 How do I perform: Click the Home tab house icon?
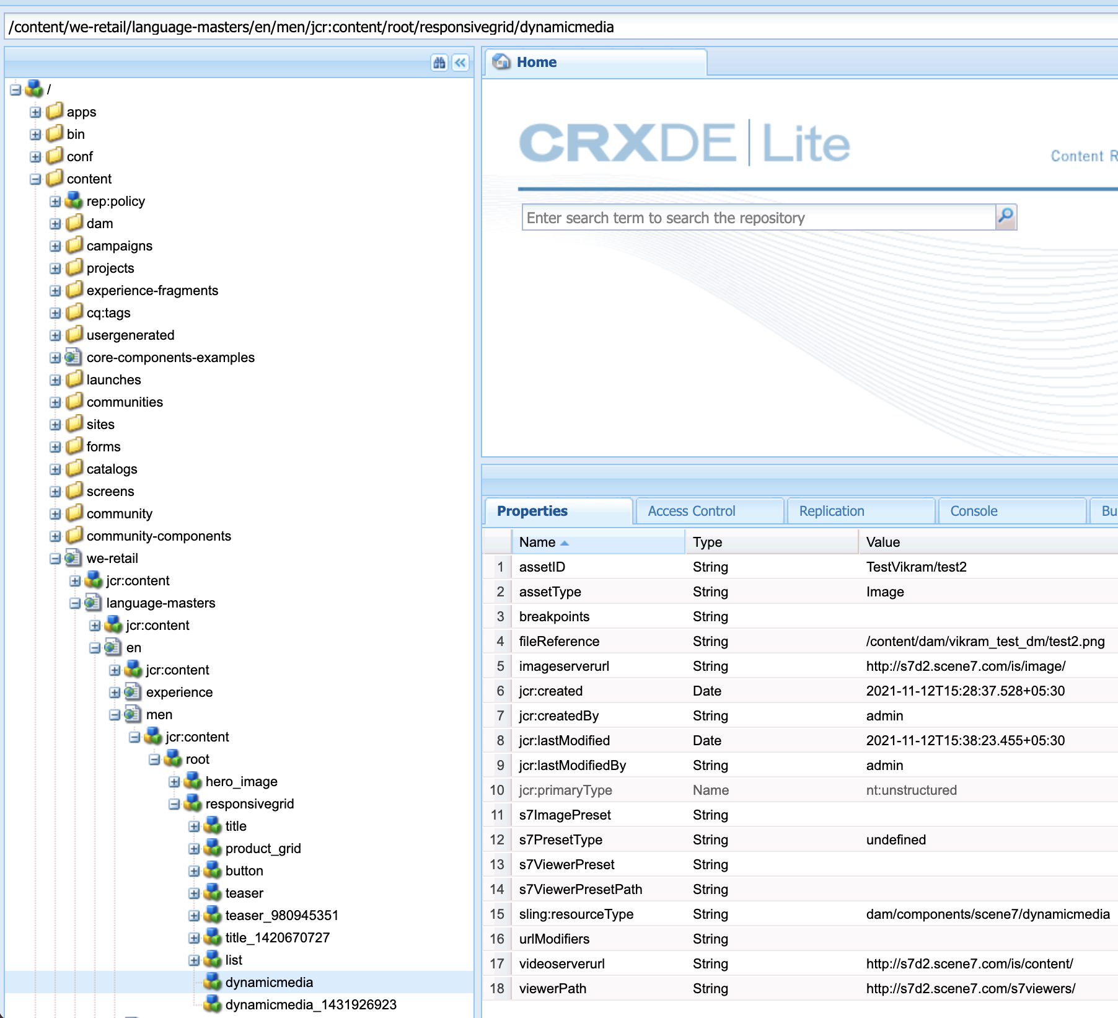pyautogui.click(x=501, y=62)
